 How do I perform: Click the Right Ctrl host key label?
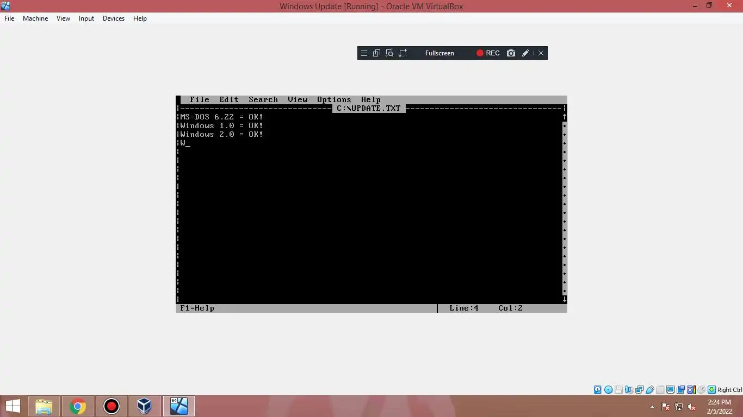tap(729, 390)
